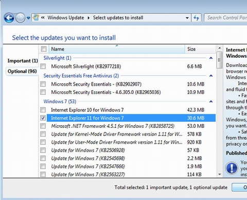Click Select updates to install breadcrumb
The width and height of the screenshot is (247, 200).
coord(118,18)
